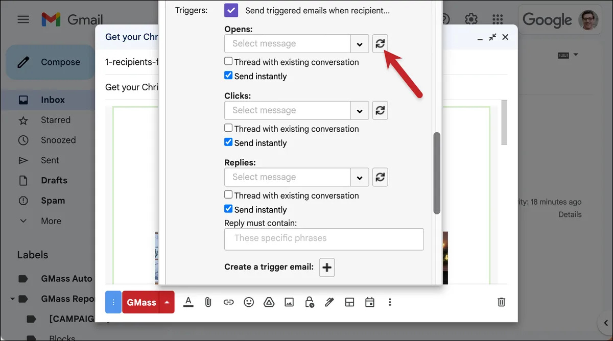This screenshot has height=341, width=613.
Task: Uncheck Send instantly under Replies
Action: pos(228,209)
